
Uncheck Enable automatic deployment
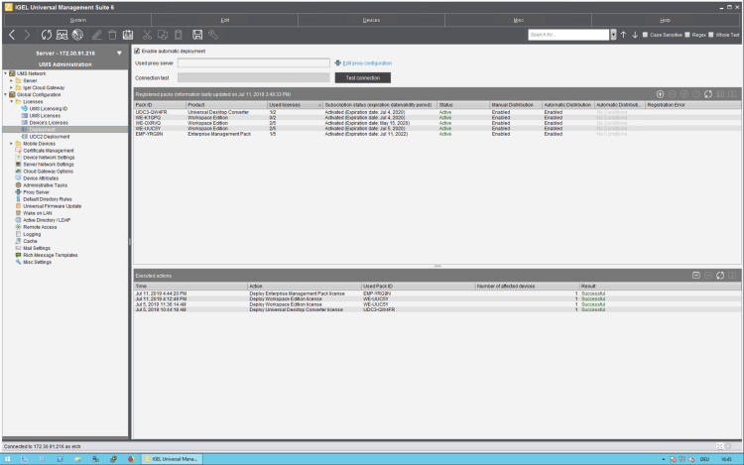(138, 50)
